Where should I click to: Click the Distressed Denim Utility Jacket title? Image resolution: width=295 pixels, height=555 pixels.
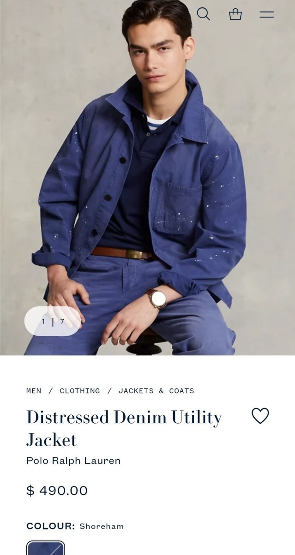pos(124,428)
